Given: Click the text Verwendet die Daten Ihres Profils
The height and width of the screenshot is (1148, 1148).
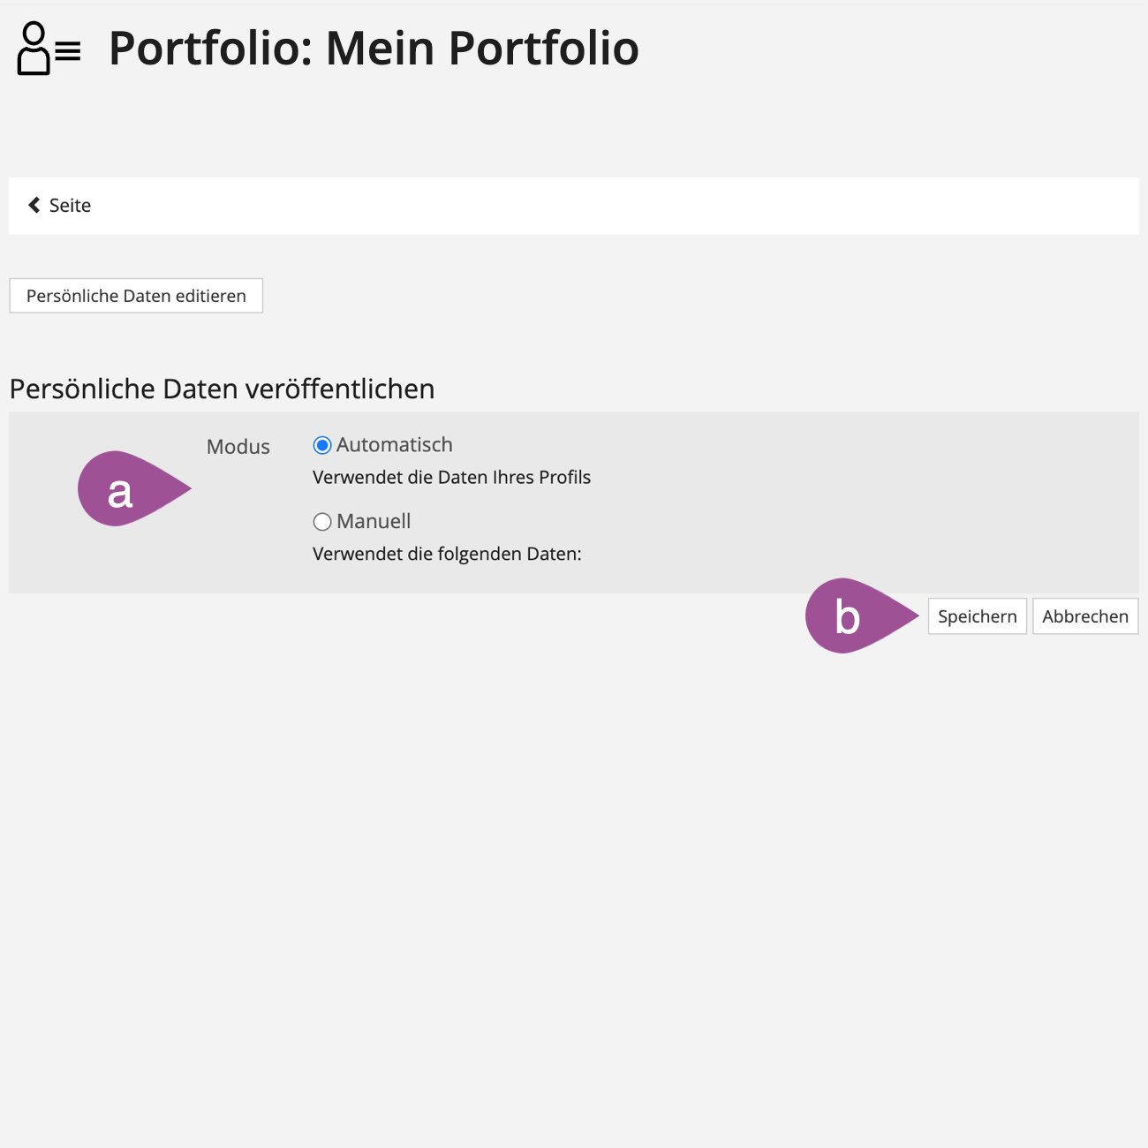Looking at the screenshot, I should (451, 478).
